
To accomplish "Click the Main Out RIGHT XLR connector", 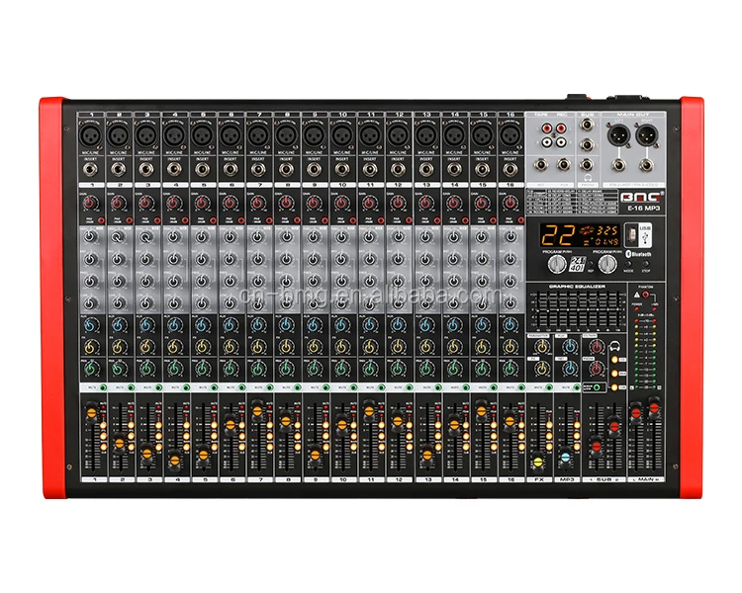I will point(646,134).
